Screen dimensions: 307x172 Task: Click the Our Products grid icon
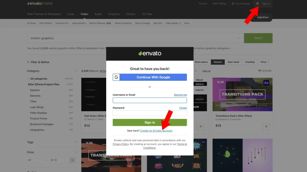233,4
